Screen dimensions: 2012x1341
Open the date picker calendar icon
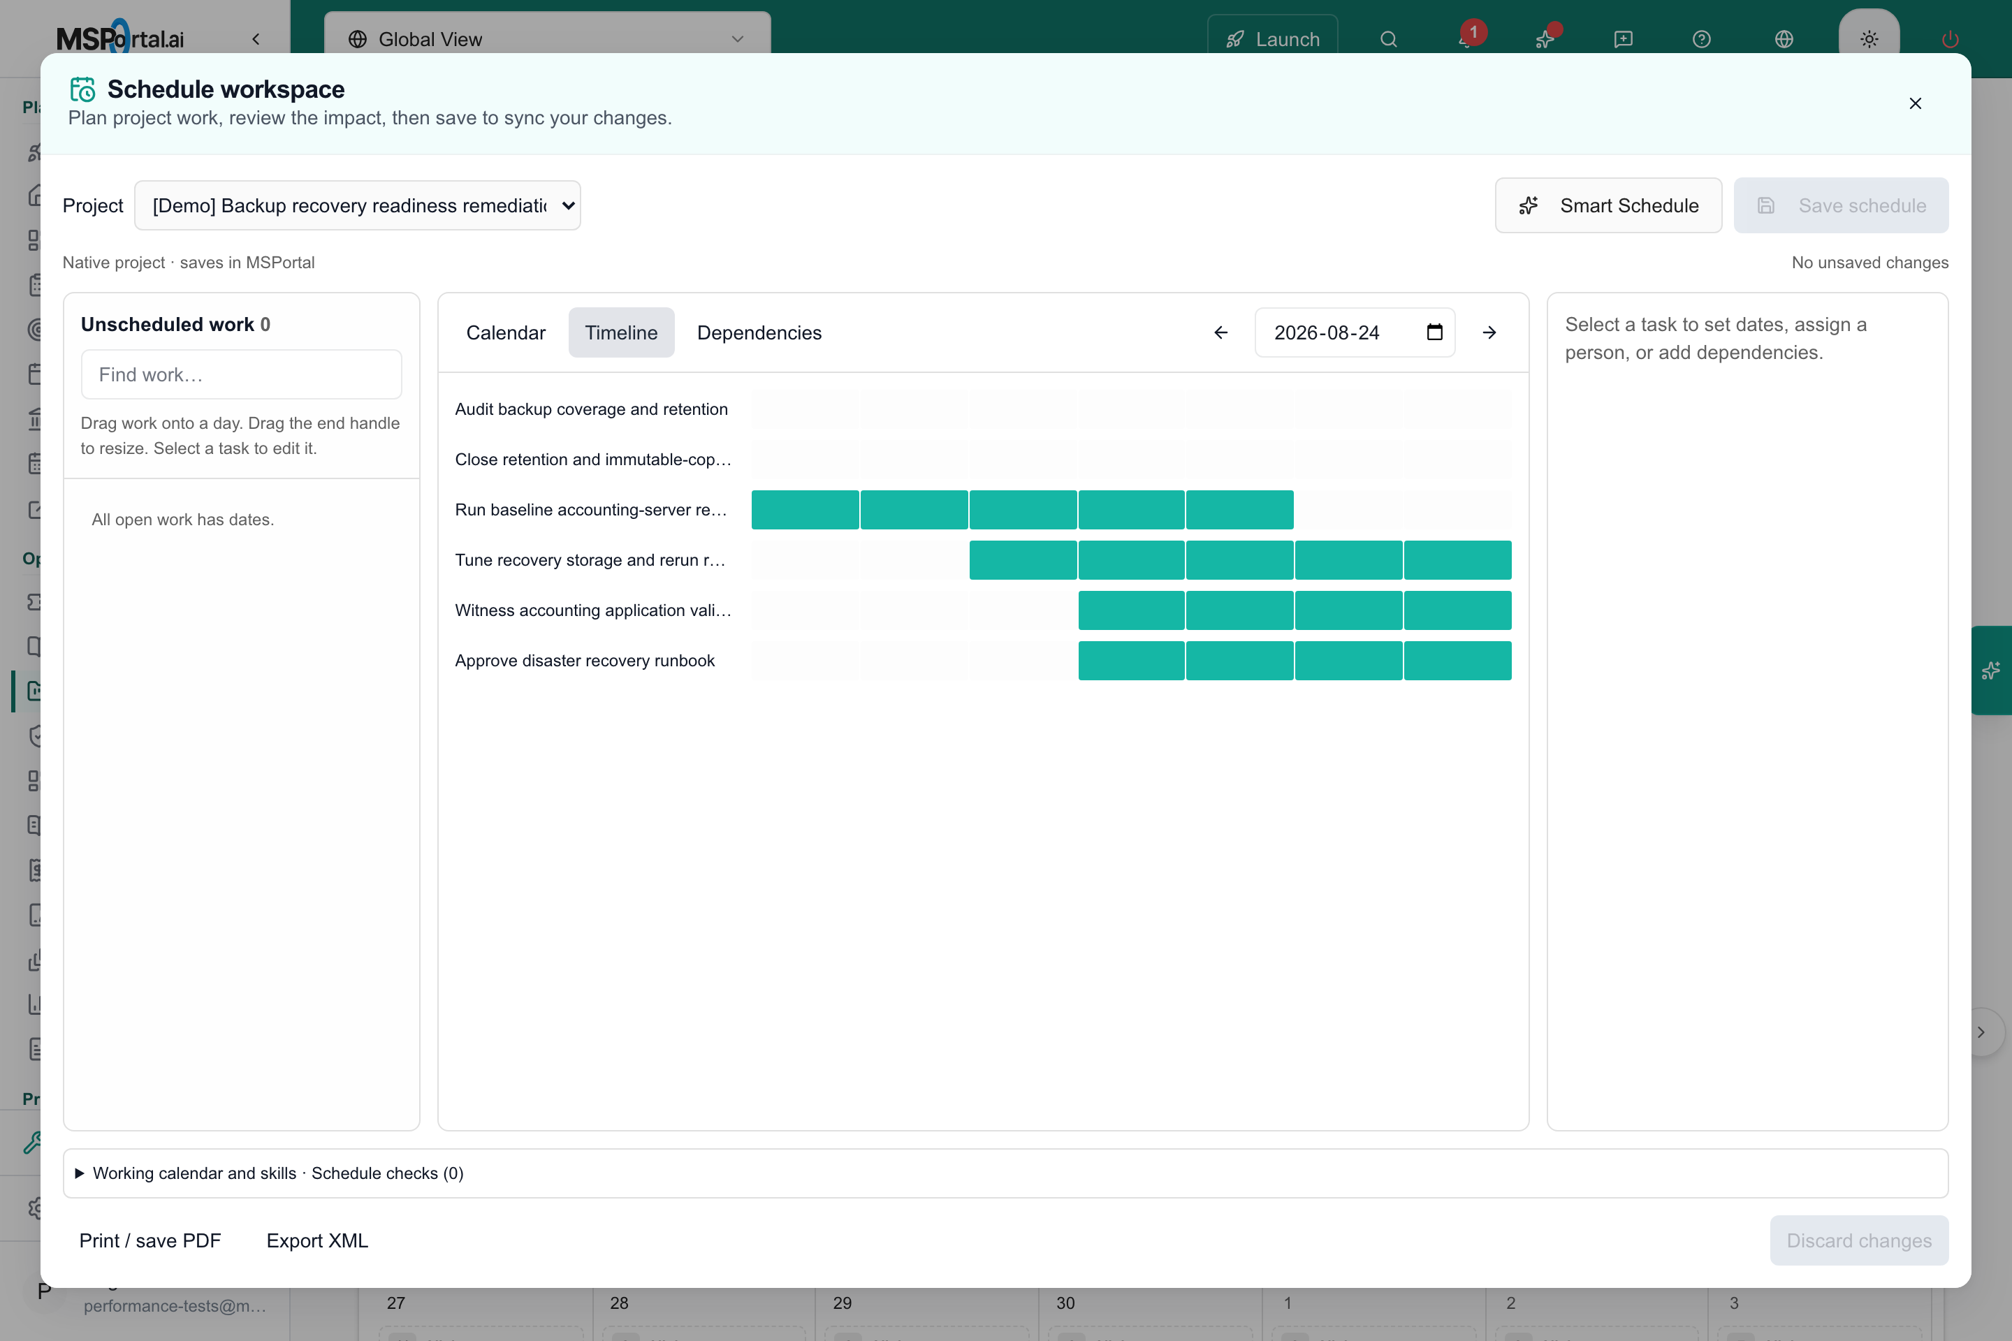[x=1434, y=332]
